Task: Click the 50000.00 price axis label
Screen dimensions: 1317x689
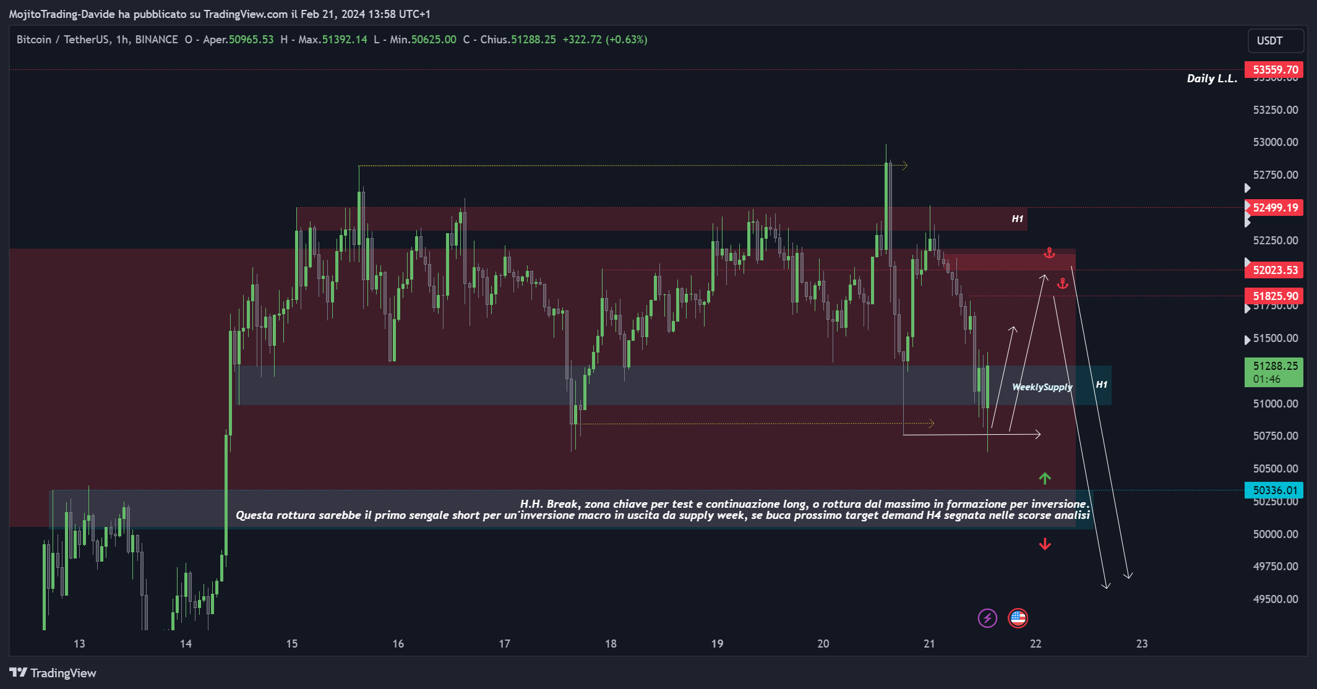Action: tap(1276, 534)
